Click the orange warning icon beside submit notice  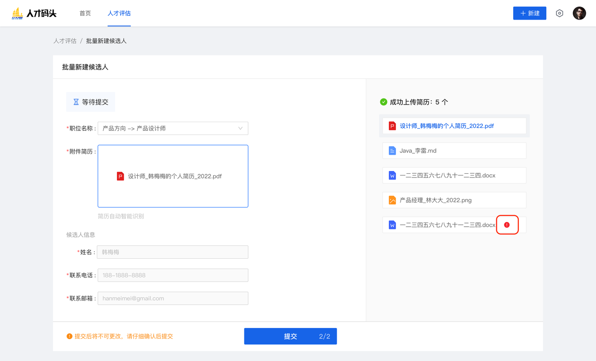click(69, 336)
